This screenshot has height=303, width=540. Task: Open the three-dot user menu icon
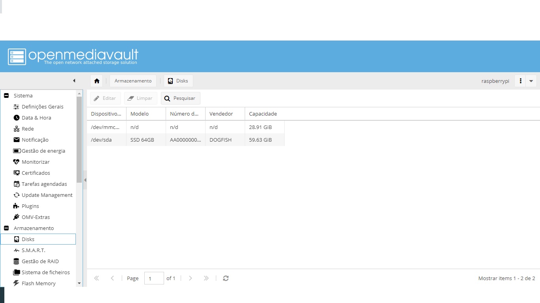pyautogui.click(x=521, y=81)
